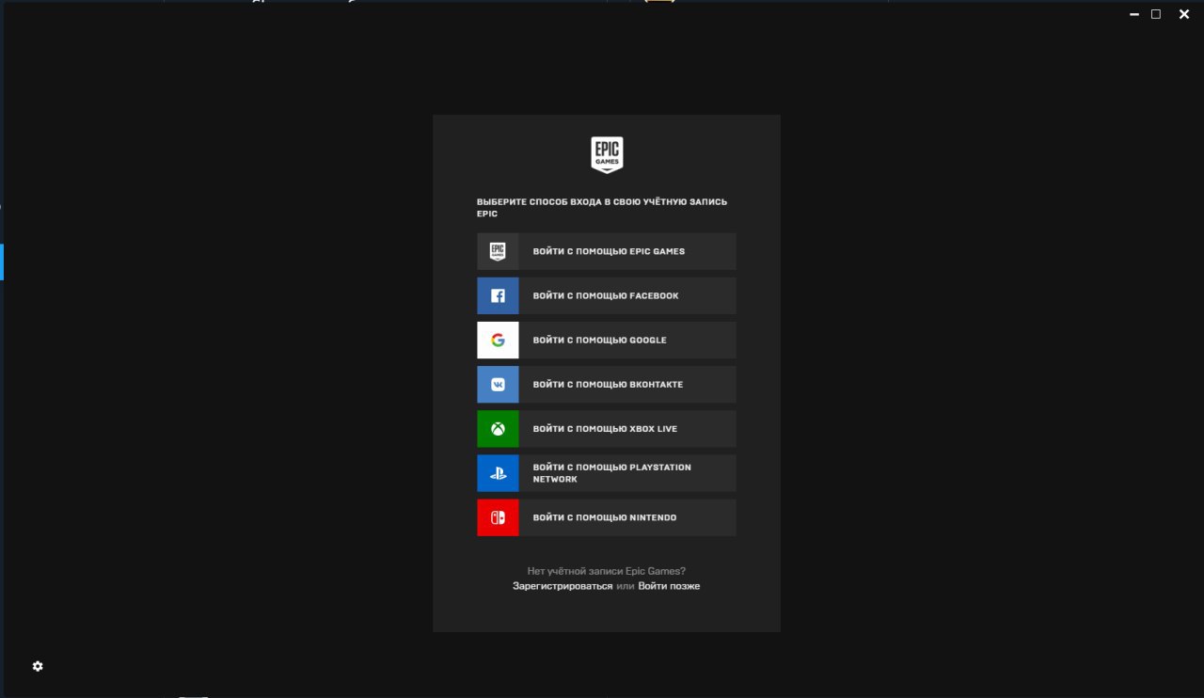Maximize the launcher window

point(1156,14)
